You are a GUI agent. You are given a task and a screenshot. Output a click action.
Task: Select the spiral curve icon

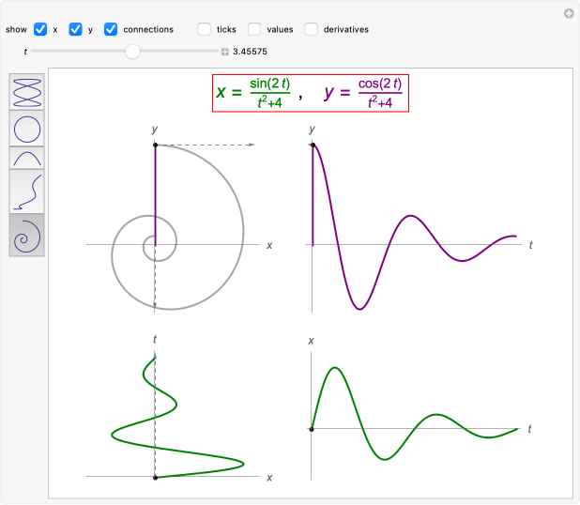click(27, 235)
